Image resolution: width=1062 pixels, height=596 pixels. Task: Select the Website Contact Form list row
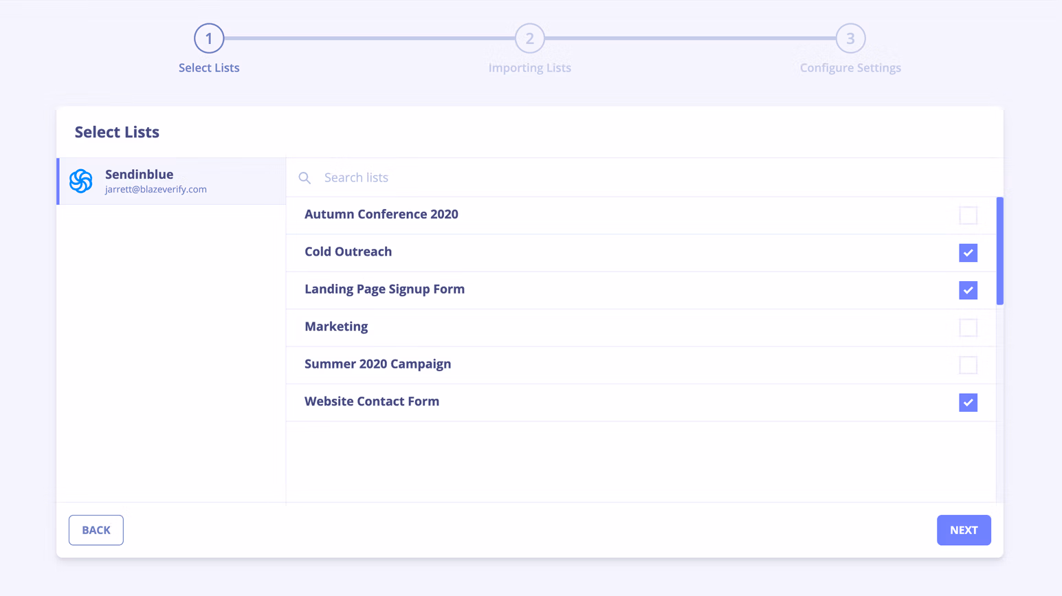641,402
